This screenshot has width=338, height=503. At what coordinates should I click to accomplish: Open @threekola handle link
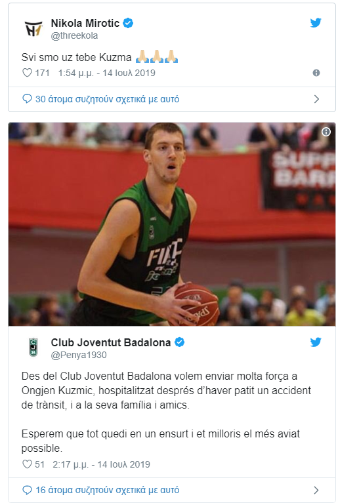click(x=74, y=35)
